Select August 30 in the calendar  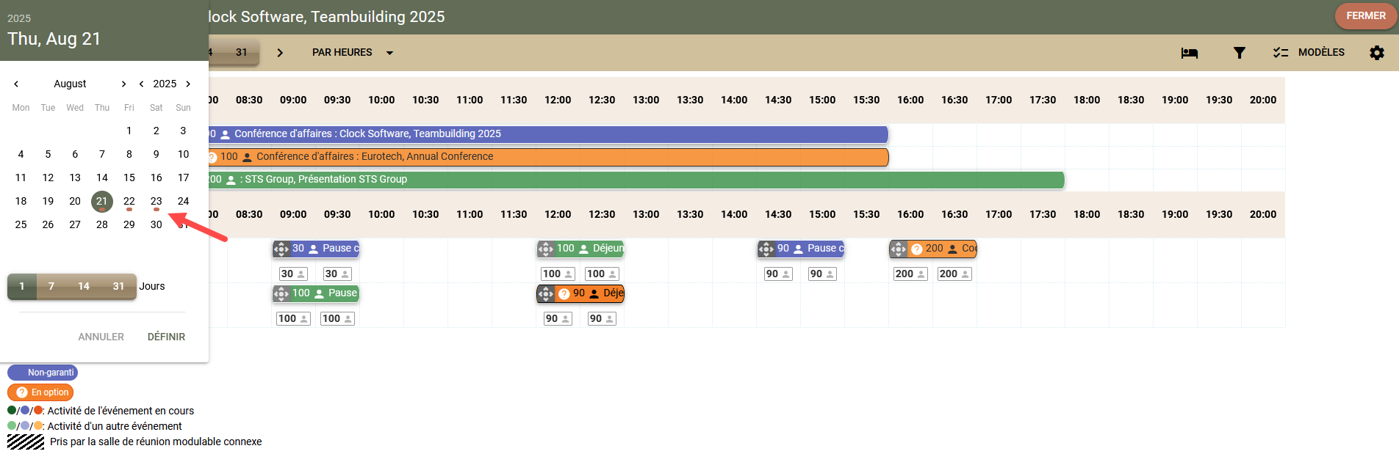(x=157, y=224)
